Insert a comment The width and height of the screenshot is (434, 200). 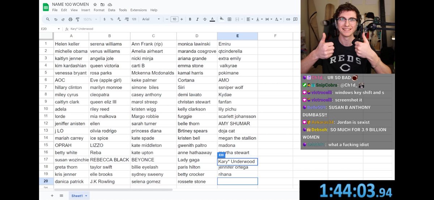[x=295, y=19]
